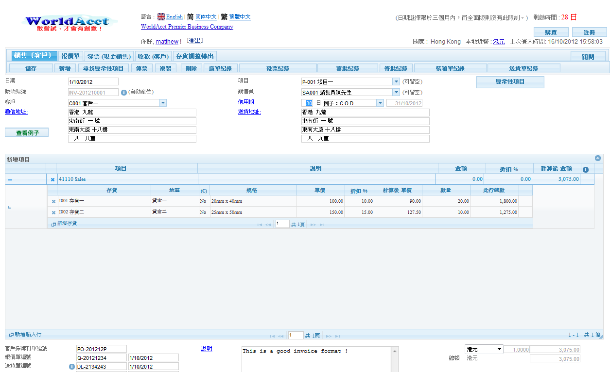
Task: Collapse the 41110 Sales row with minus toggle
Action: tap(10, 180)
